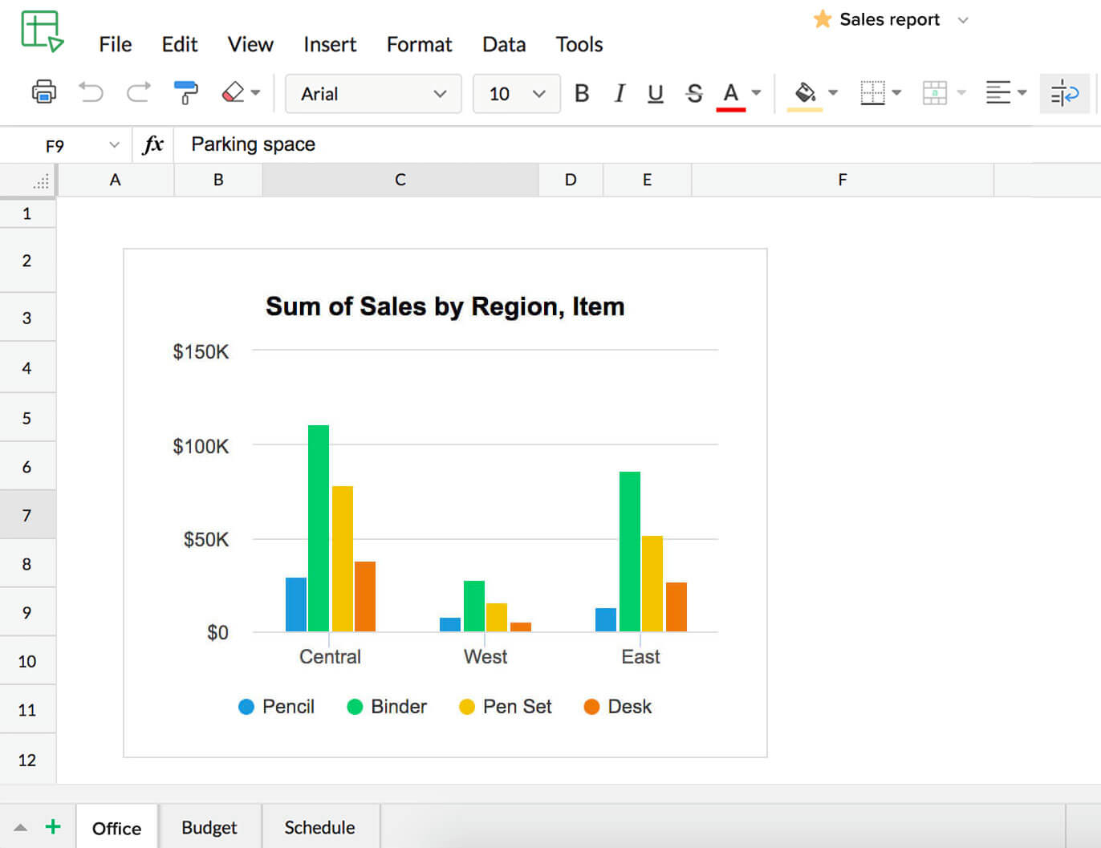The height and width of the screenshot is (848, 1101).
Task: Switch to the Budget sheet tab
Action: pyautogui.click(x=209, y=827)
